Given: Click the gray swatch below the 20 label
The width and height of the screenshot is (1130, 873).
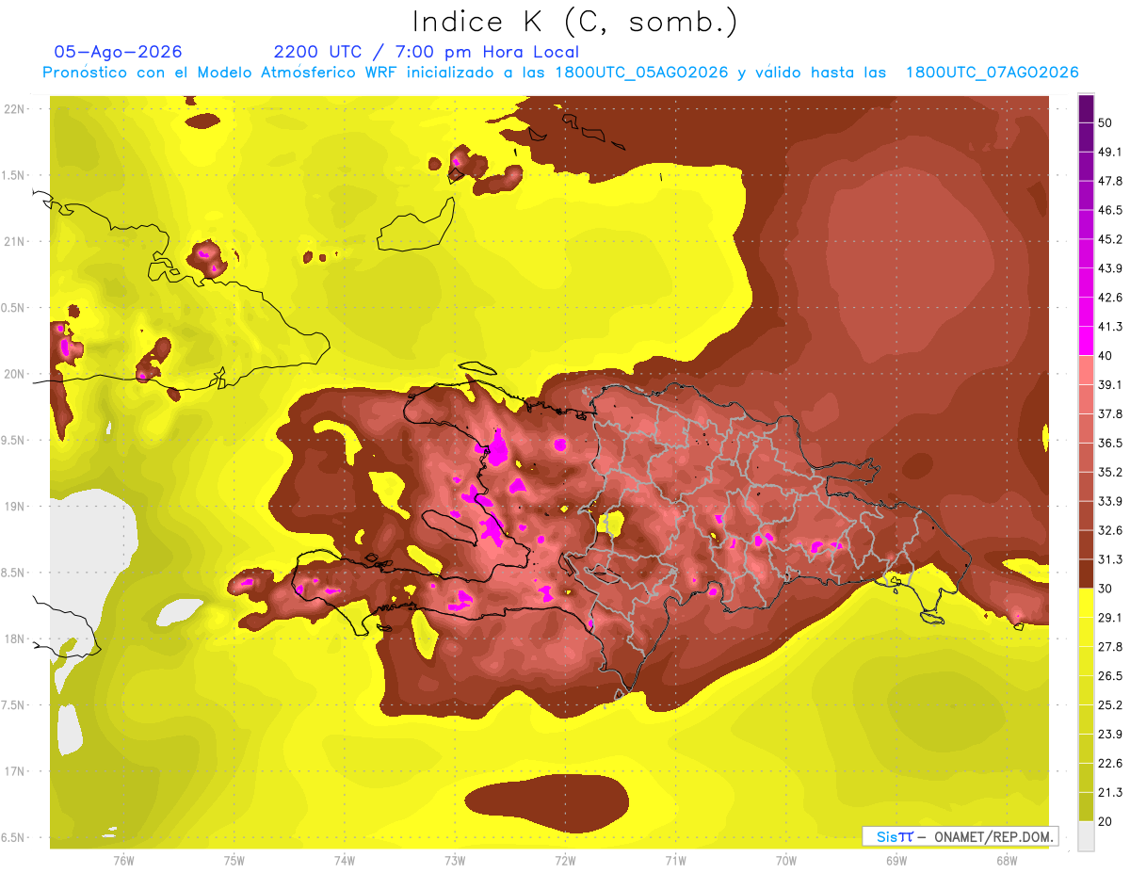Looking at the screenshot, I should pyautogui.click(x=1086, y=835).
